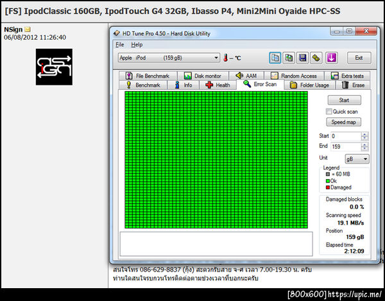This screenshot has height=301, width=385.
Task: Click the Exit button
Action: (x=359, y=58)
